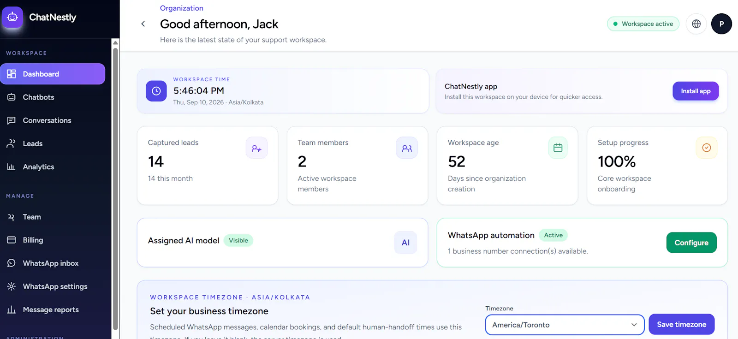Click the green Configure button
The width and height of the screenshot is (738, 339).
point(691,243)
